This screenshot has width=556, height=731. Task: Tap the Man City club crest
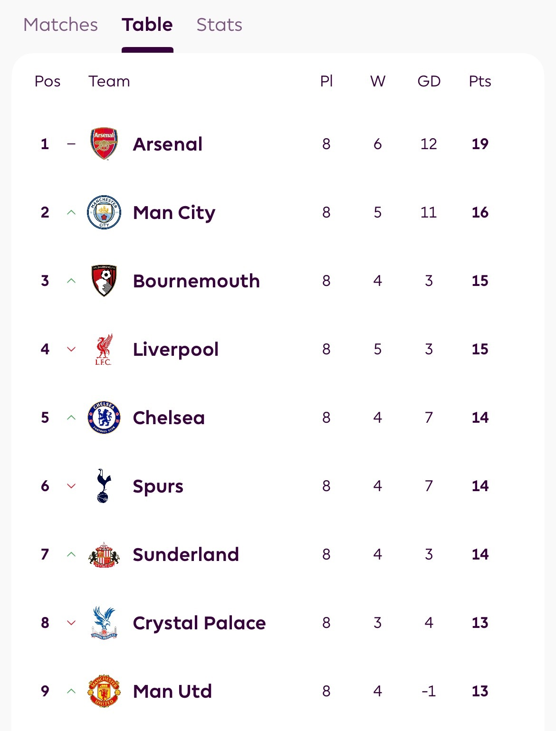104,212
